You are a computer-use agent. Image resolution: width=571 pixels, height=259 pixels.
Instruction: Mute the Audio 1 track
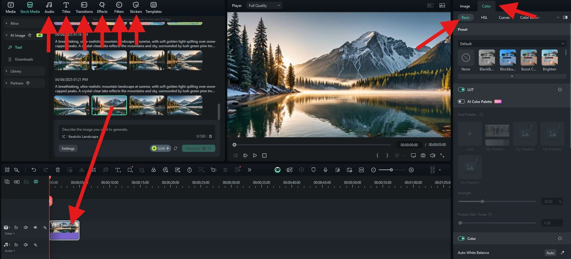point(26,245)
